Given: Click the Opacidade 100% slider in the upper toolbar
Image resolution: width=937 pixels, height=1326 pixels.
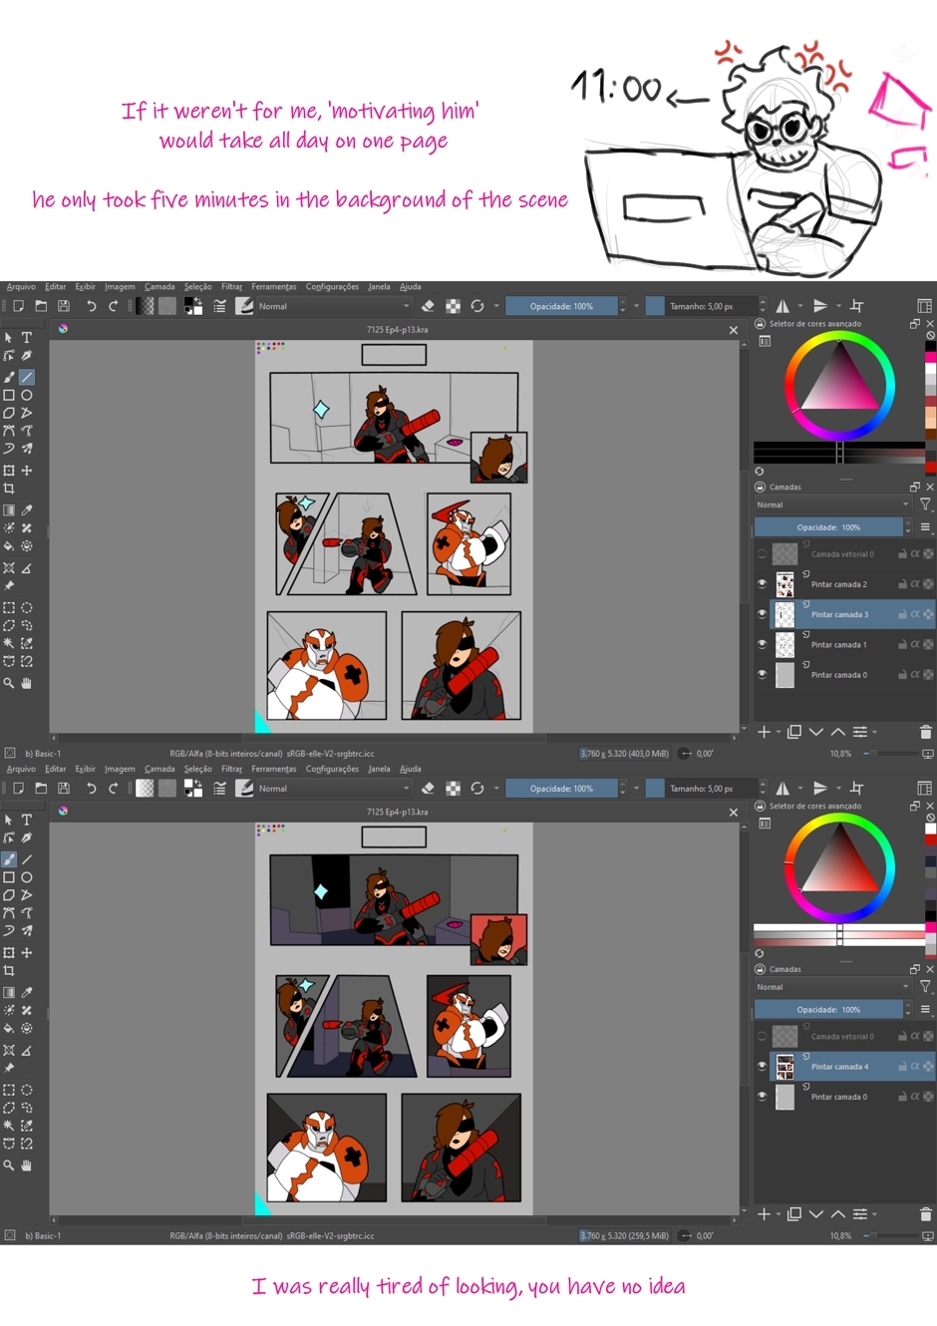Looking at the screenshot, I should point(560,306).
